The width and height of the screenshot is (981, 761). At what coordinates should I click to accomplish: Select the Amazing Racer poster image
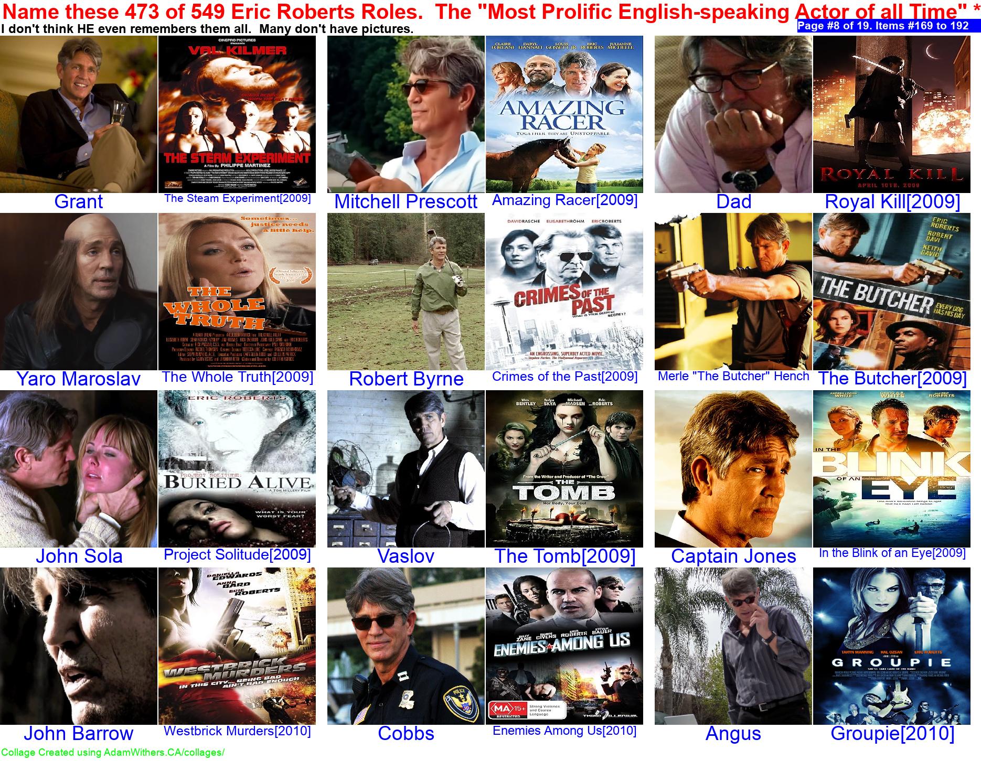tap(564, 114)
